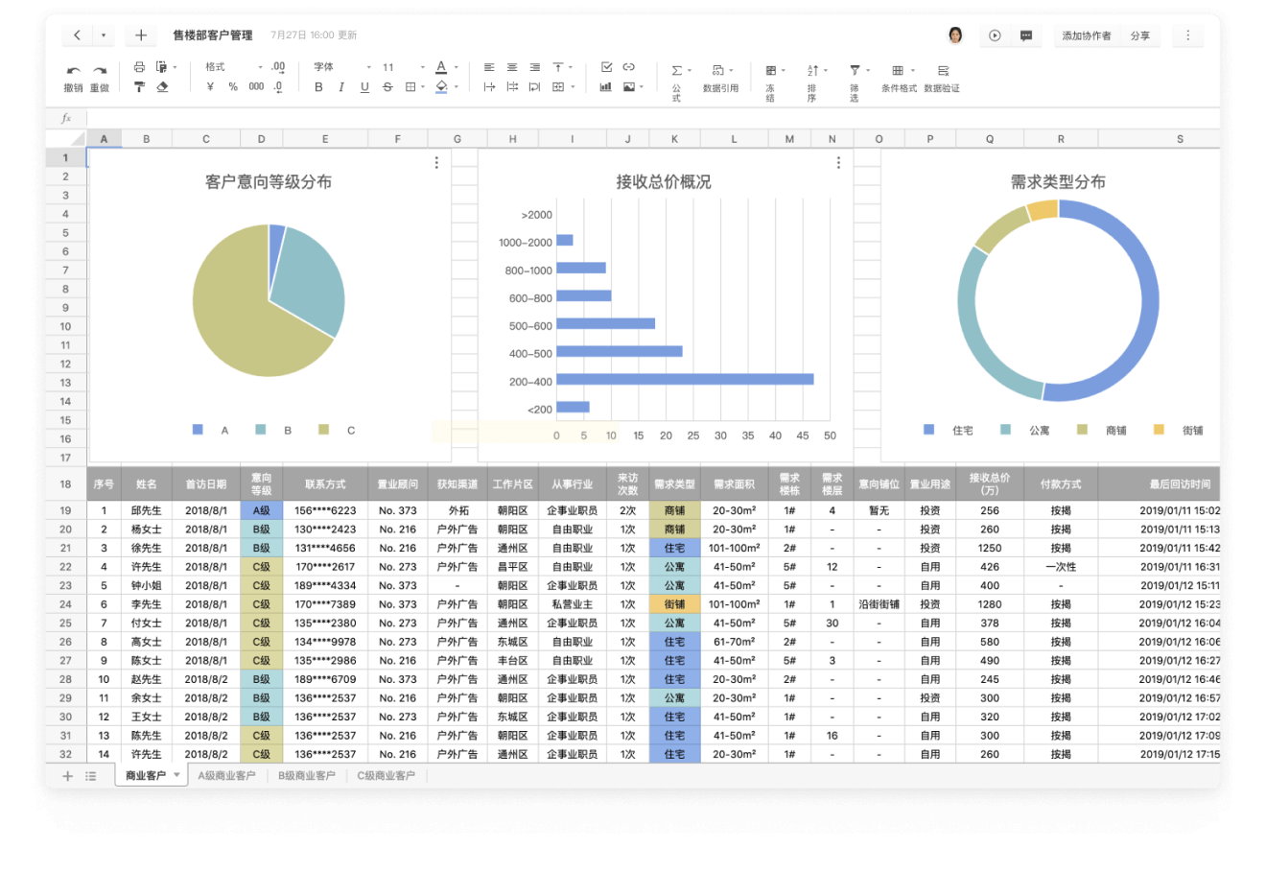Click the back arrow button
Screen dimensions: 1266x871
[78, 35]
